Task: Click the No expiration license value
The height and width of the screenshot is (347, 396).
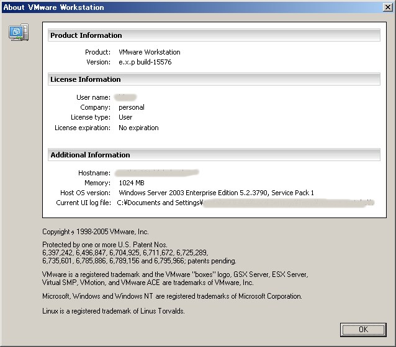Action: coord(138,128)
